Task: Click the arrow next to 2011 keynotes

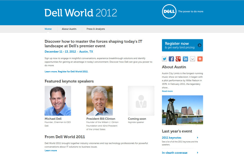Action: (197, 138)
